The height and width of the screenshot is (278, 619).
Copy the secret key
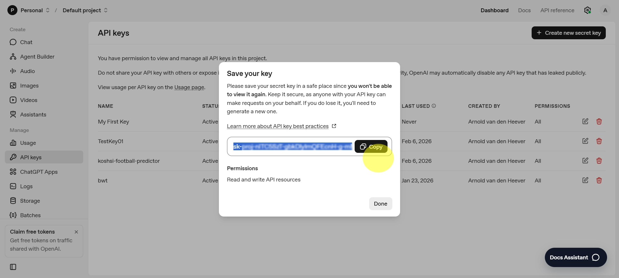point(371,147)
